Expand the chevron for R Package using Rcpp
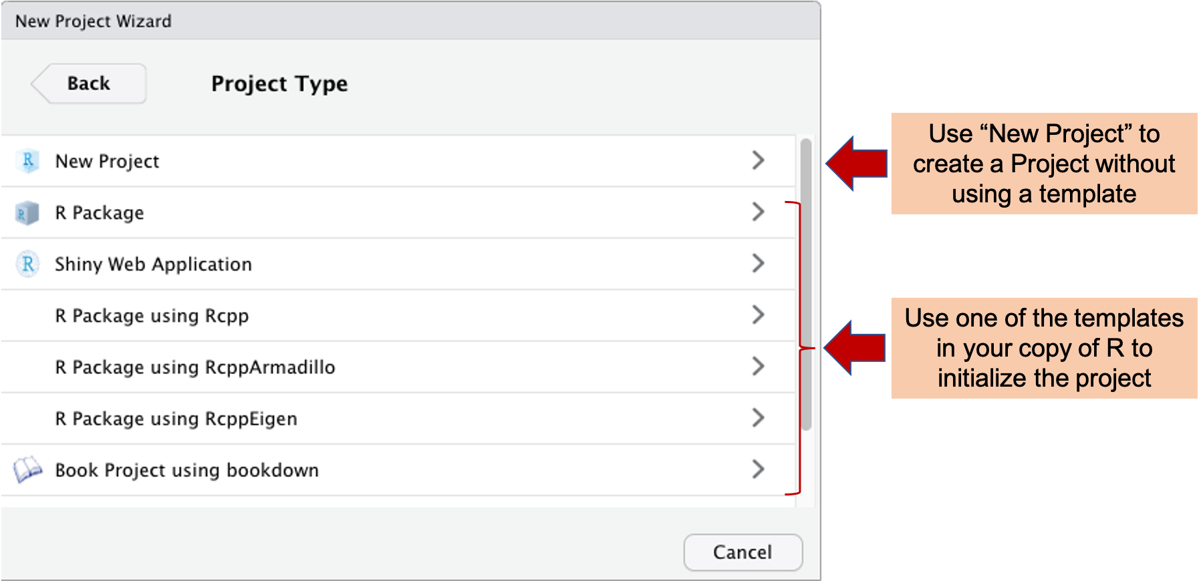Viewport: 1201px width, 581px height. click(x=757, y=315)
